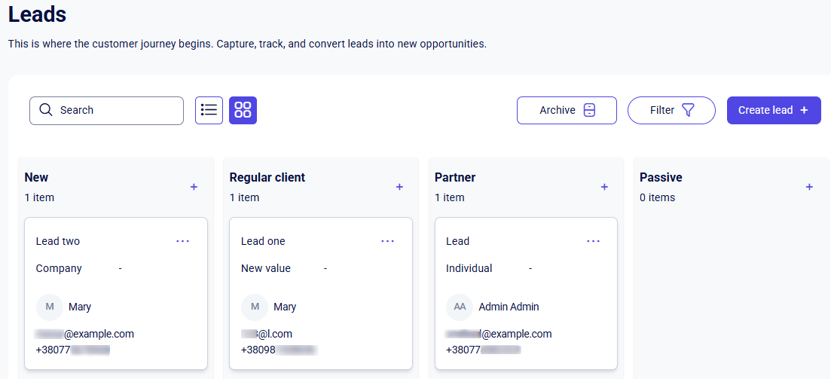Click the Create lead button
Screen dimensions: 831x379
coord(773,110)
